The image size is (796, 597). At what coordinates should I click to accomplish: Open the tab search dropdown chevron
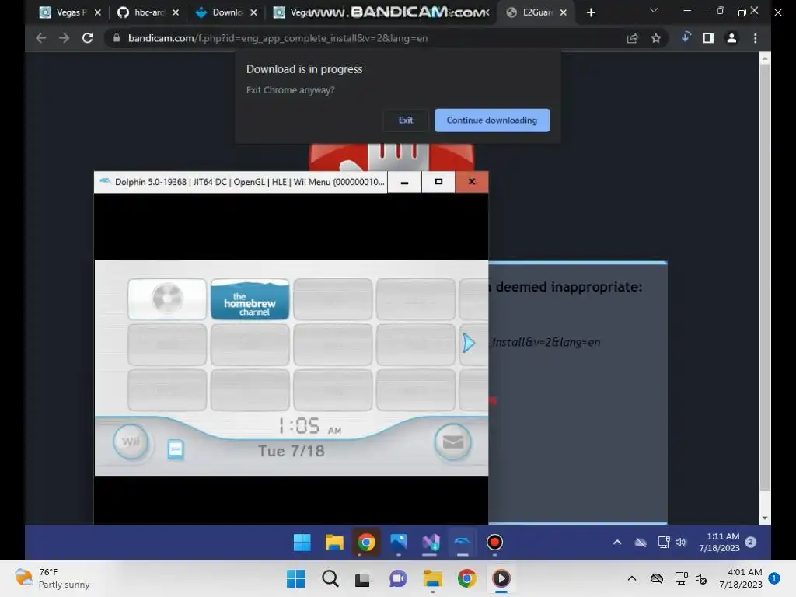click(x=654, y=11)
